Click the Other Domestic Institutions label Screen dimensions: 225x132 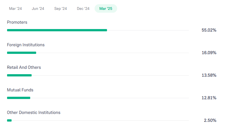pyautogui.click(x=34, y=113)
